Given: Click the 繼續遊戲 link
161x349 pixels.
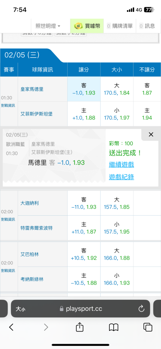Looking at the screenshot, I should (x=121, y=165).
